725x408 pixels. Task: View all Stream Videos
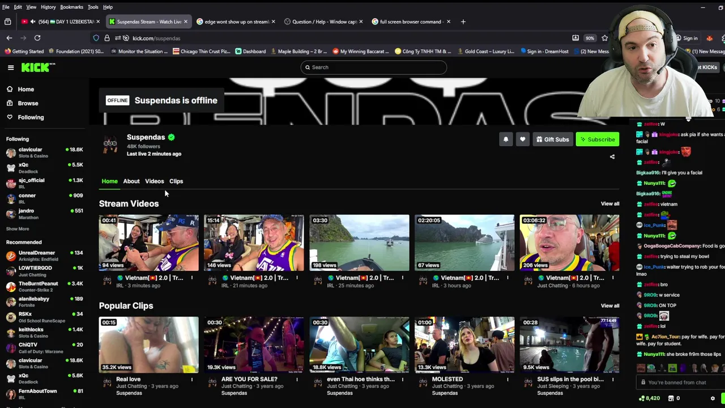(610, 203)
